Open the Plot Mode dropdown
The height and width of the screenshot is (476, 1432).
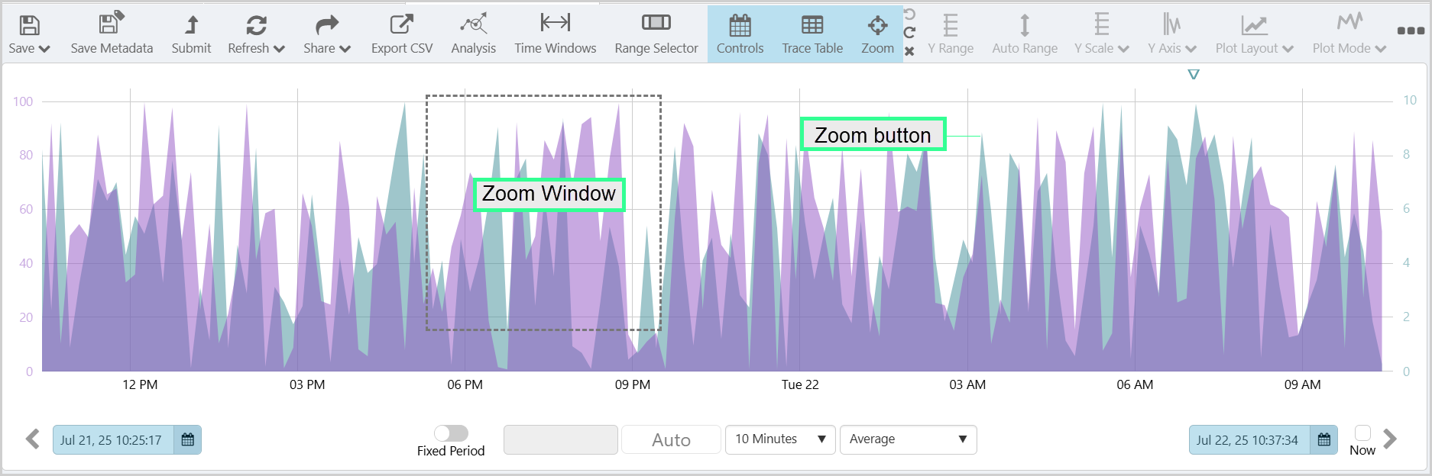point(1349,35)
